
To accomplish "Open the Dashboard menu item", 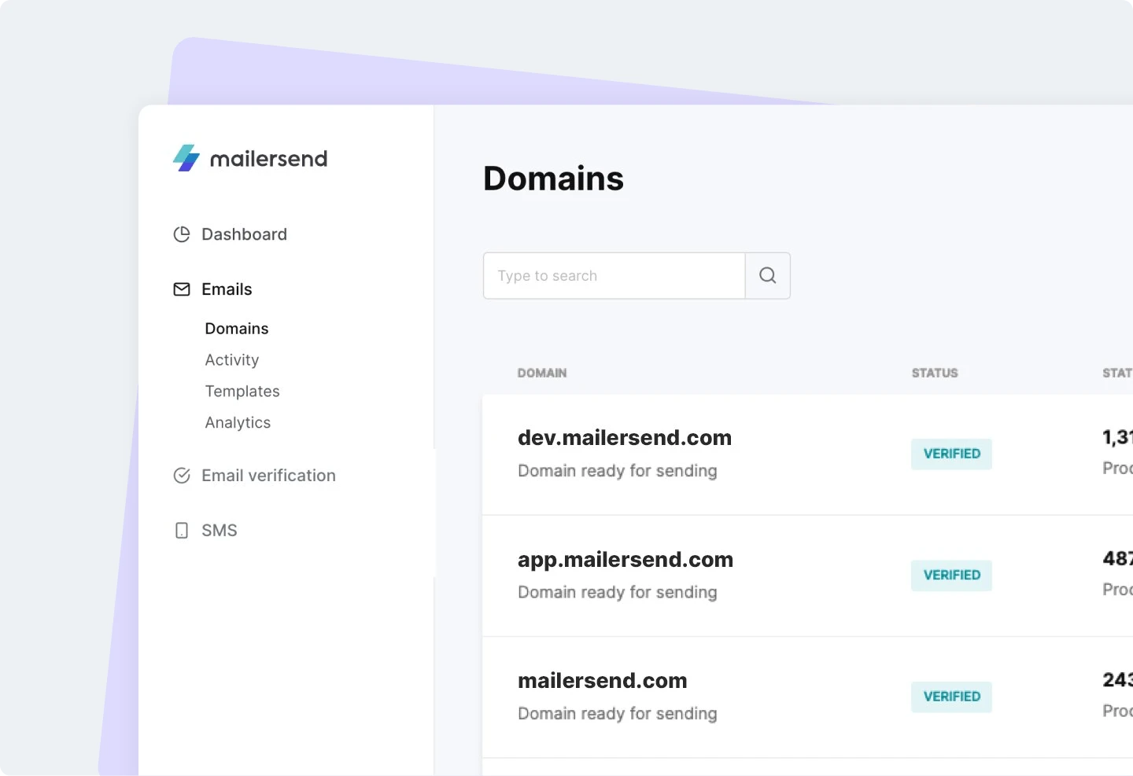I will click(x=244, y=234).
